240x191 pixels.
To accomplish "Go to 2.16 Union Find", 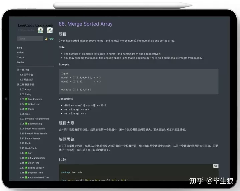I will click(x=30, y=163).
